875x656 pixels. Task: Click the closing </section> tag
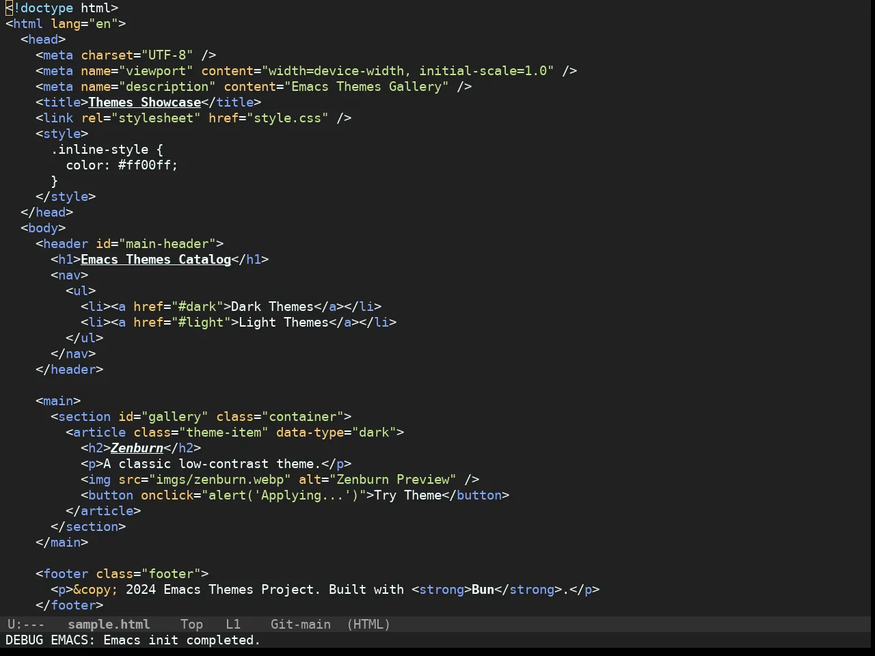pos(88,527)
